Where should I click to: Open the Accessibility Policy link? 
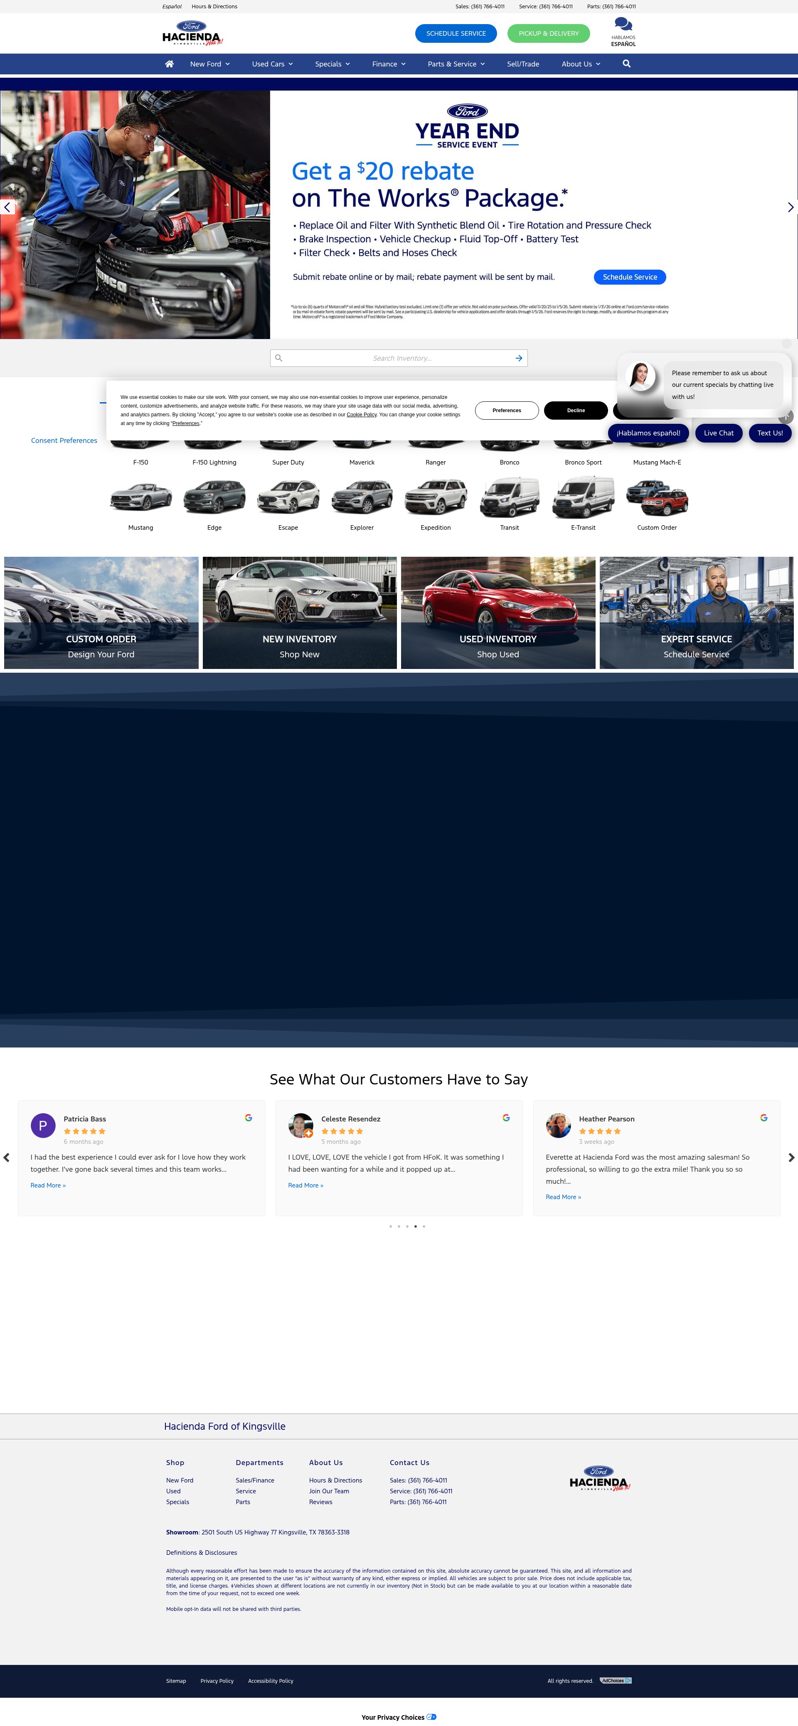coord(271,1680)
